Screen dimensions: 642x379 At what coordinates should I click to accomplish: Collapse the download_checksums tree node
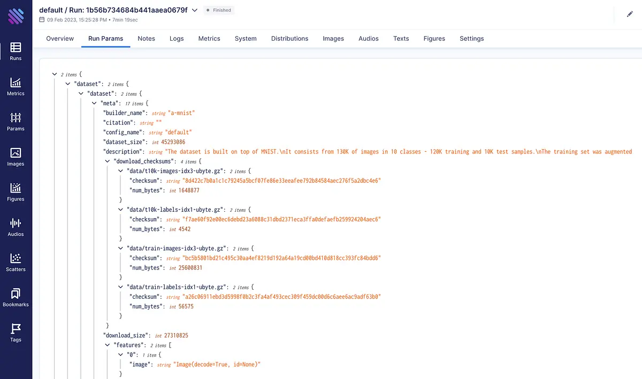(107, 161)
